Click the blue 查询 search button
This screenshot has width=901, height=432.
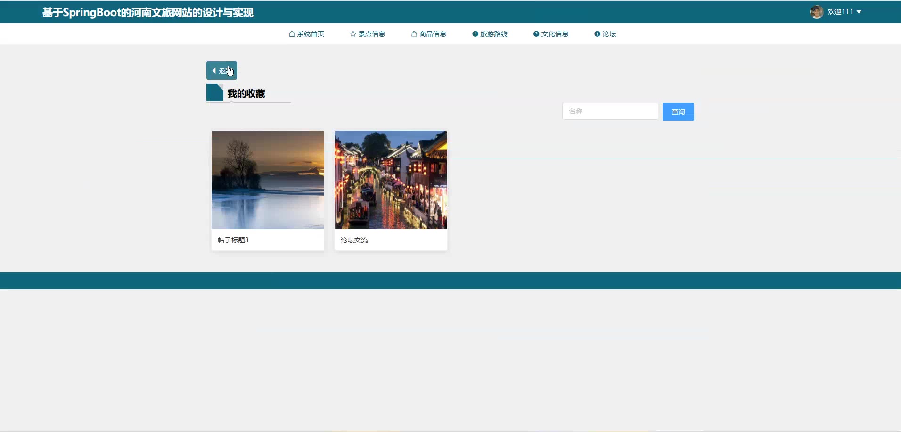coord(678,112)
